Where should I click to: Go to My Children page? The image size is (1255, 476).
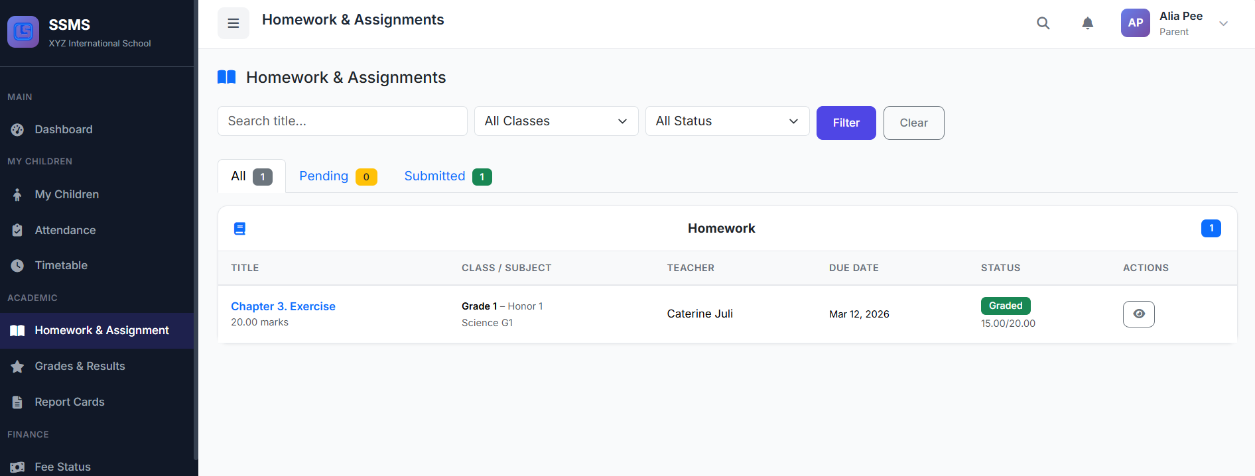(x=66, y=195)
